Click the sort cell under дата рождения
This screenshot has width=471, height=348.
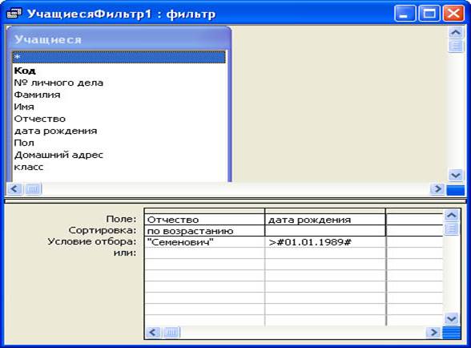coord(325,231)
